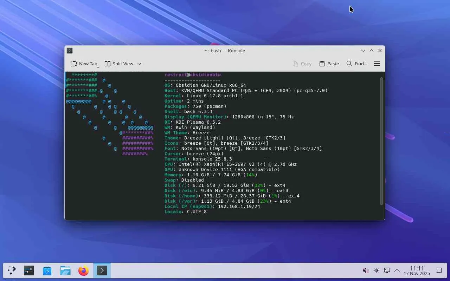Click the Local IP 192.168.1.19/24 line
The height and width of the screenshot is (281, 450).
point(212,206)
